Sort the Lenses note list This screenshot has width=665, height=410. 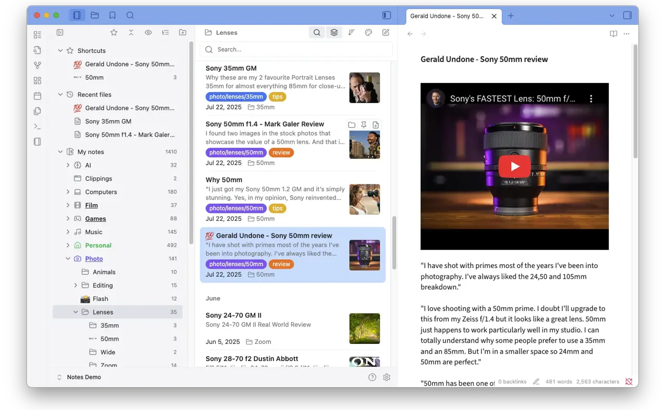tap(351, 32)
